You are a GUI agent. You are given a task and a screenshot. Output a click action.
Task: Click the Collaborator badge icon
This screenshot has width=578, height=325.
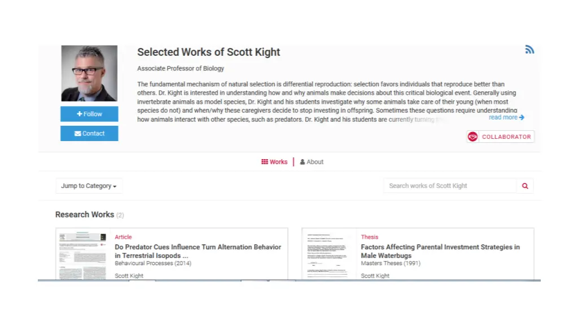[x=472, y=137]
